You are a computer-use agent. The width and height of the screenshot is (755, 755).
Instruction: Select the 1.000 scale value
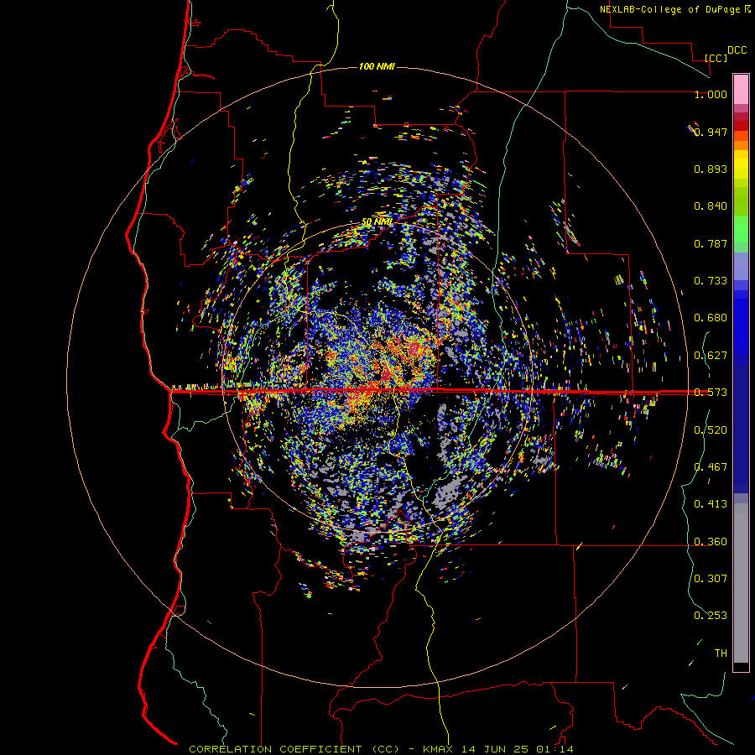tap(711, 94)
